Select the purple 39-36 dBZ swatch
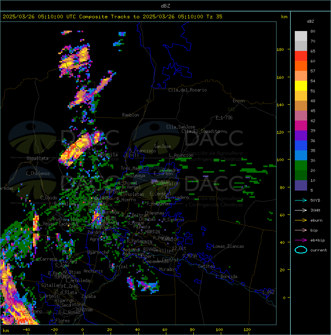This screenshot has height=335, width=331. pyautogui.click(x=301, y=135)
